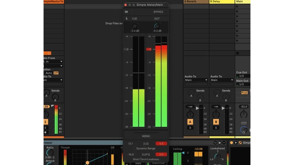Click the -5.4 dB cue value
Image resolution: width=294 pixels, height=165 pixels.
click(x=135, y=31)
